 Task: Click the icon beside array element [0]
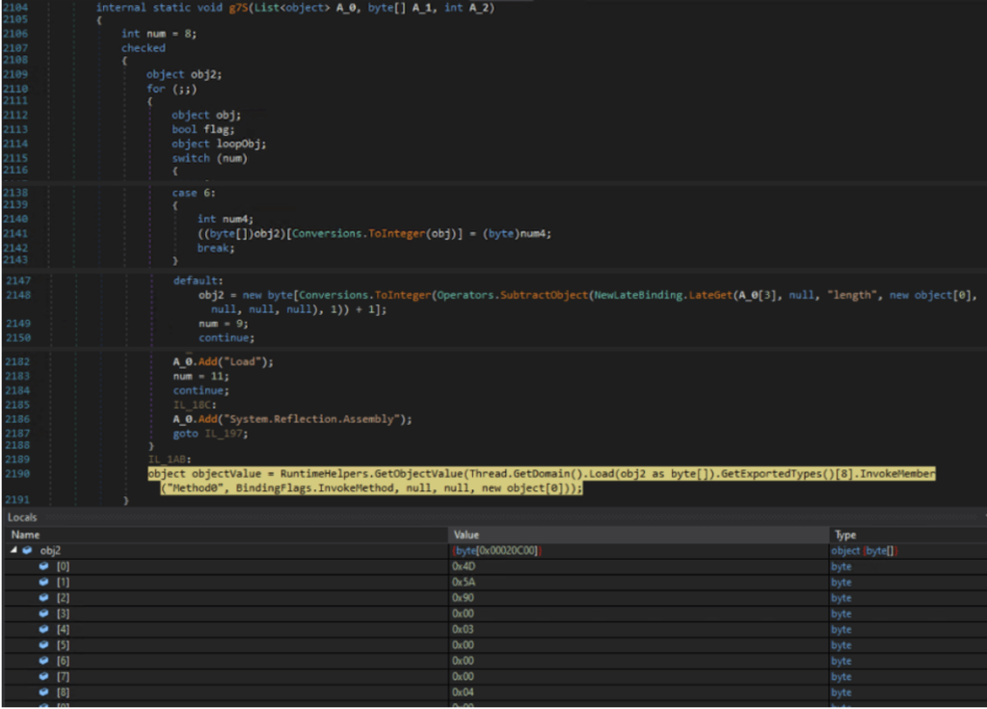(43, 566)
